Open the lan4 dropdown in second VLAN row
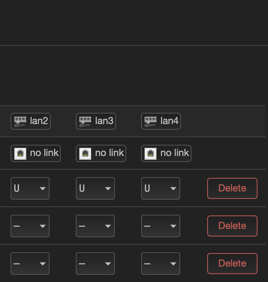The image size is (268, 282). click(161, 226)
